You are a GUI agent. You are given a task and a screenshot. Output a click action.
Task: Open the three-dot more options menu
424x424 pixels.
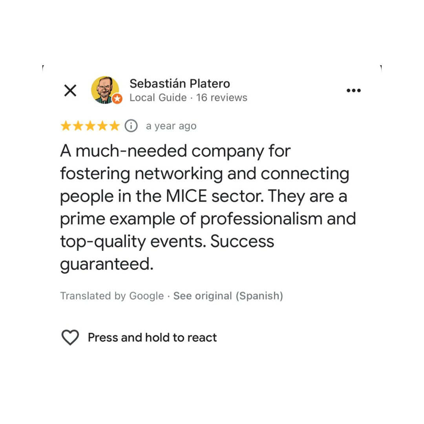click(x=353, y=91)
